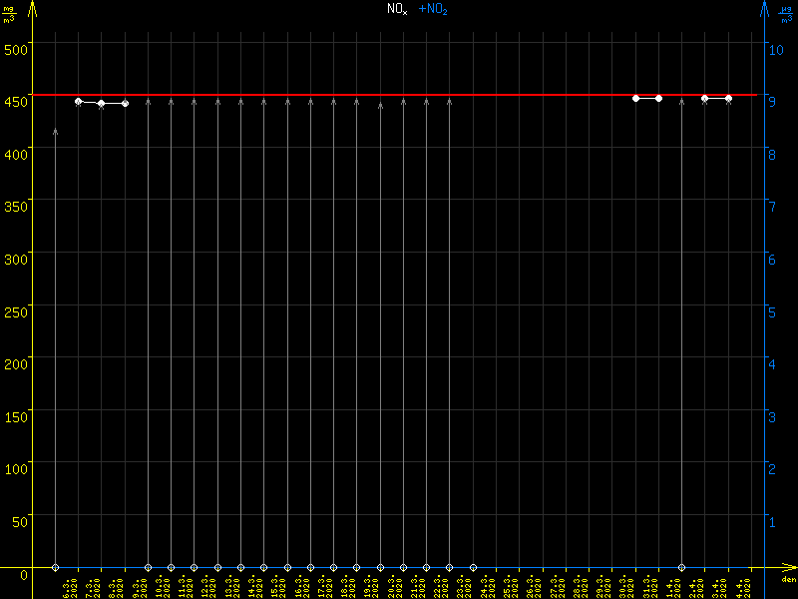Select the 15.3.2020 date on the x-axis
This screenshot has width=798, height=599.
(278, 586)
